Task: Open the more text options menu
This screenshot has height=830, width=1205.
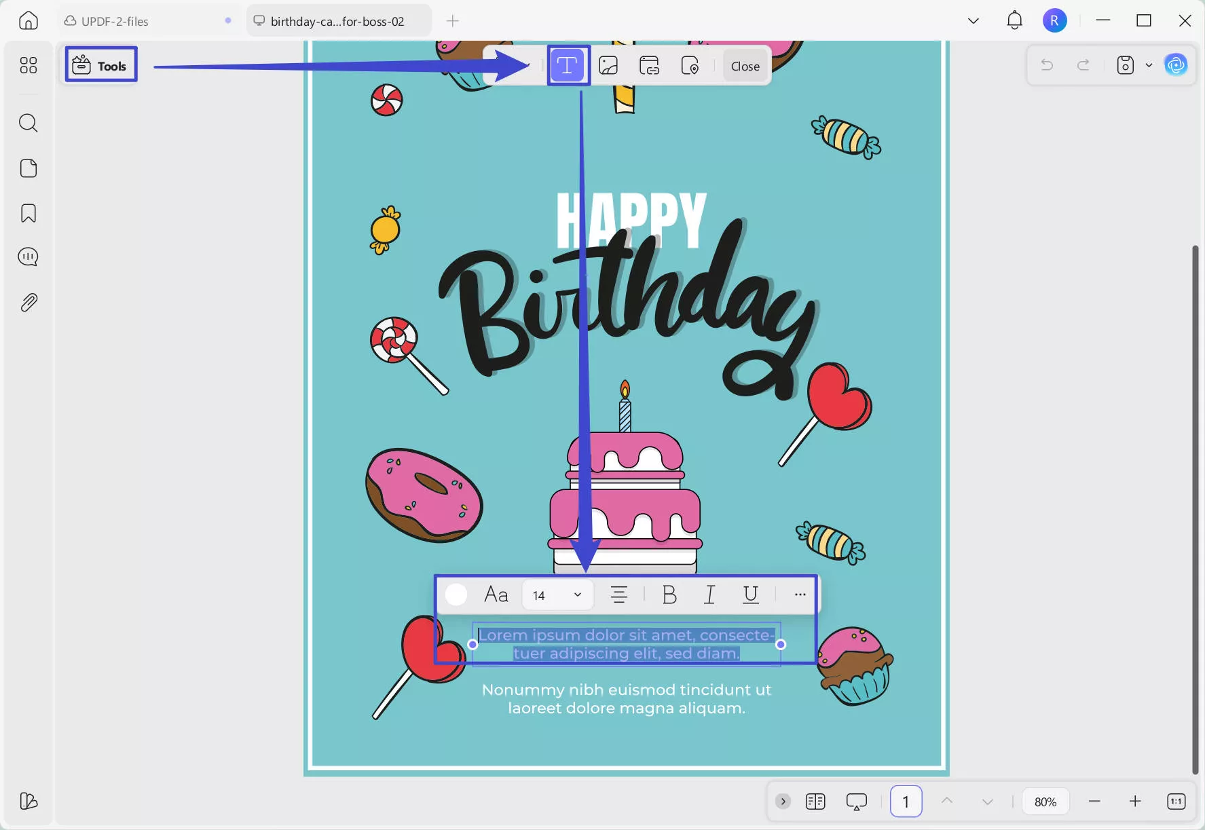Action: [799, 595]
